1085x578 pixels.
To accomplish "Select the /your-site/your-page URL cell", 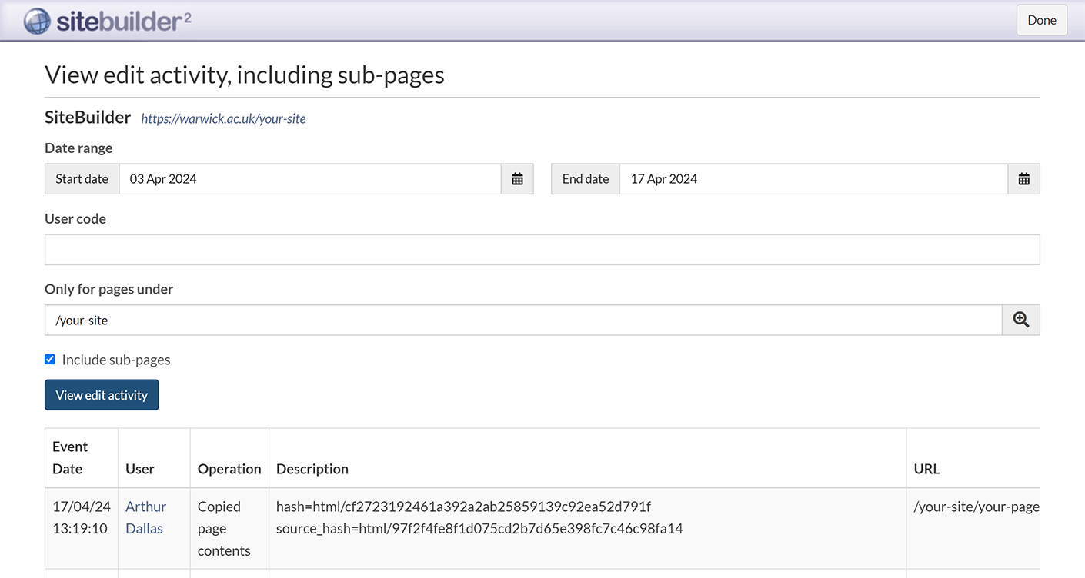I will pos(976,507).
